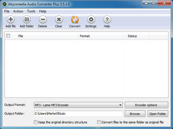Sort by the Format column header
The width and height of the screenshot is (173, 129).
point(101,36)
